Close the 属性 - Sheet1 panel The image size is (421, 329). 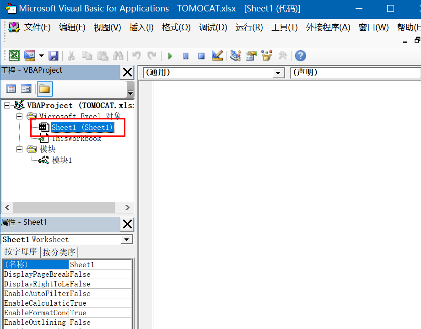point(127,224)
